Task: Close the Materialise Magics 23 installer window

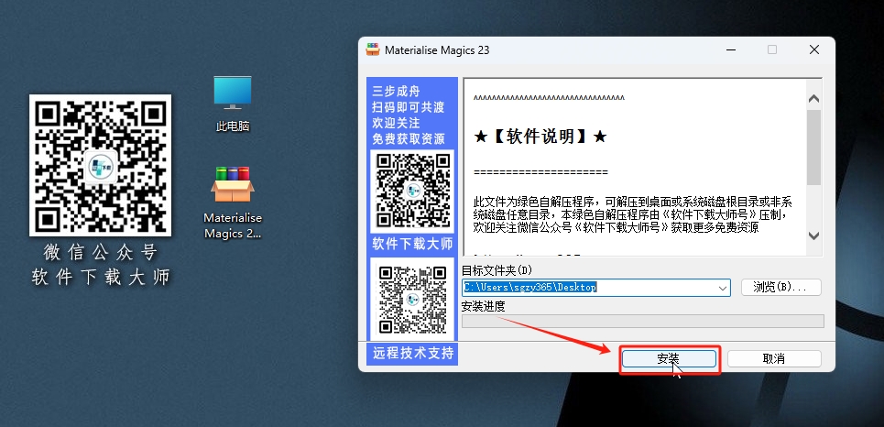Action: (814, 49)
